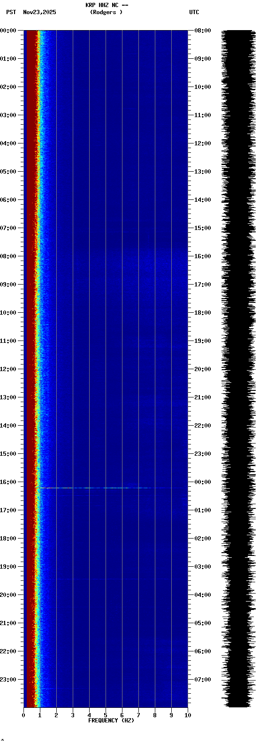
Task: Pick the 10:00 label on the UTC axis
Action: (x=202, y=87)
